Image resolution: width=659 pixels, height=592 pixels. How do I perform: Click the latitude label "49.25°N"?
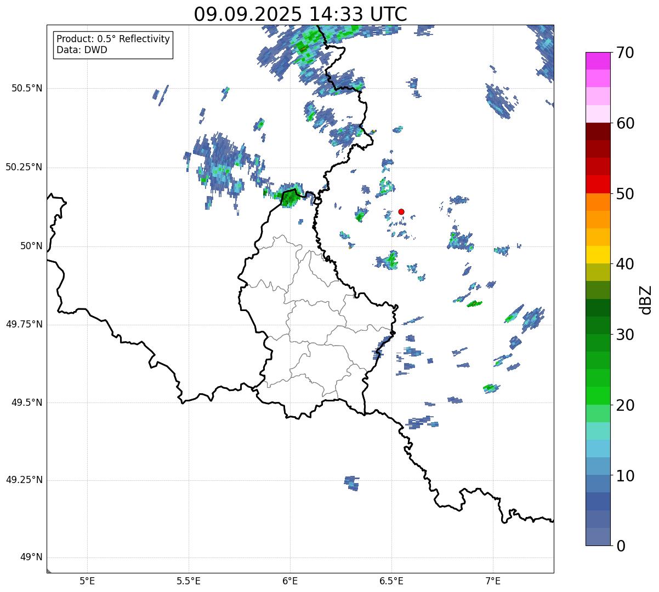pos(24,480)
